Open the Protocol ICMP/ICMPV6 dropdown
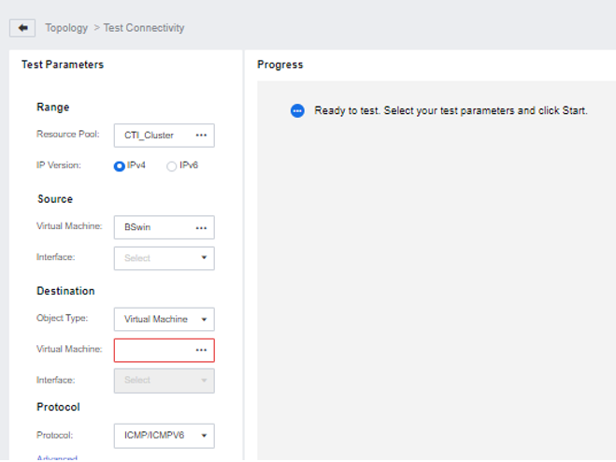This screenshot has width=616, height=462. (165, 436)
